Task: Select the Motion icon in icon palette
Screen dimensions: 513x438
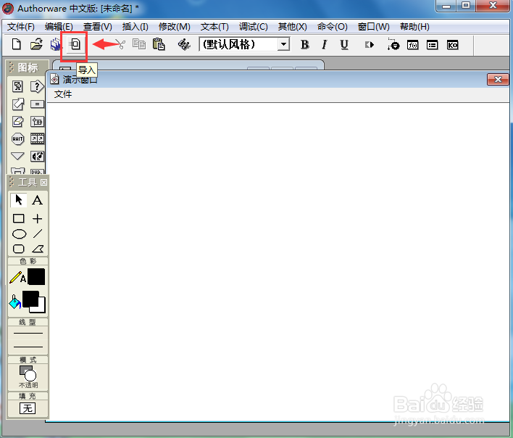Action: pyautogui.click(x=17, y=104)
